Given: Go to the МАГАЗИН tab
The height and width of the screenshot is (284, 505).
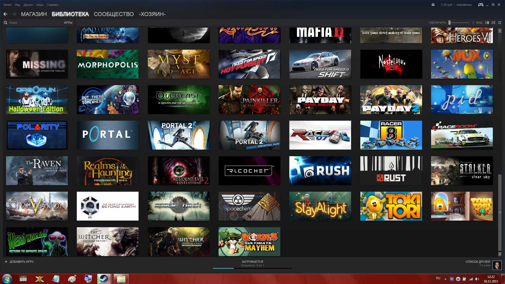Looking at the screenshot, I should 34,14.
